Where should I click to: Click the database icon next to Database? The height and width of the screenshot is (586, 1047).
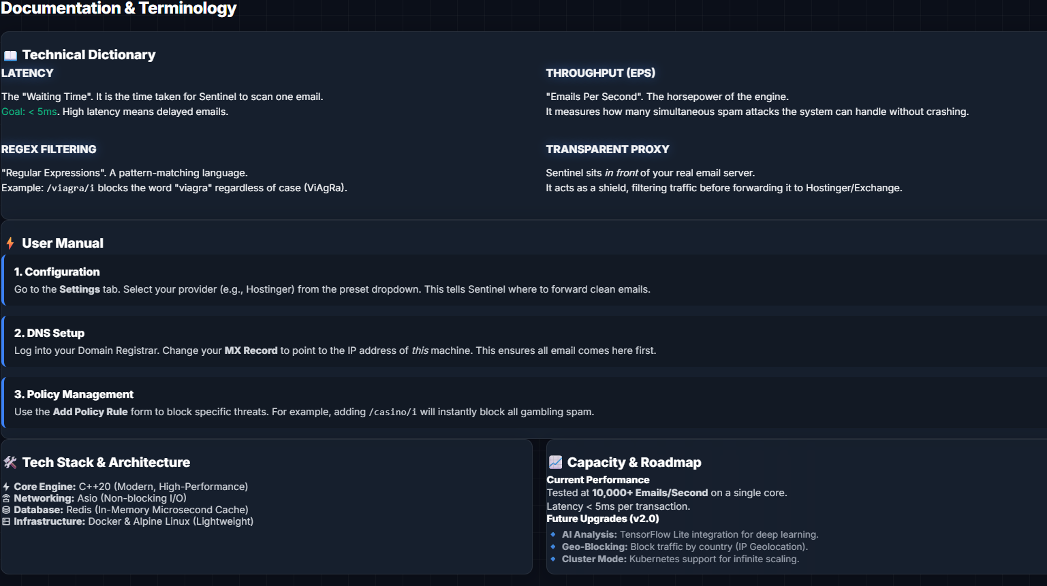pos(6,510)
